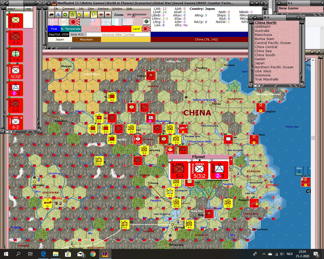Toggle the sun weather toolbar button
This screenshot has height=259, width=324.
[87, 15]
